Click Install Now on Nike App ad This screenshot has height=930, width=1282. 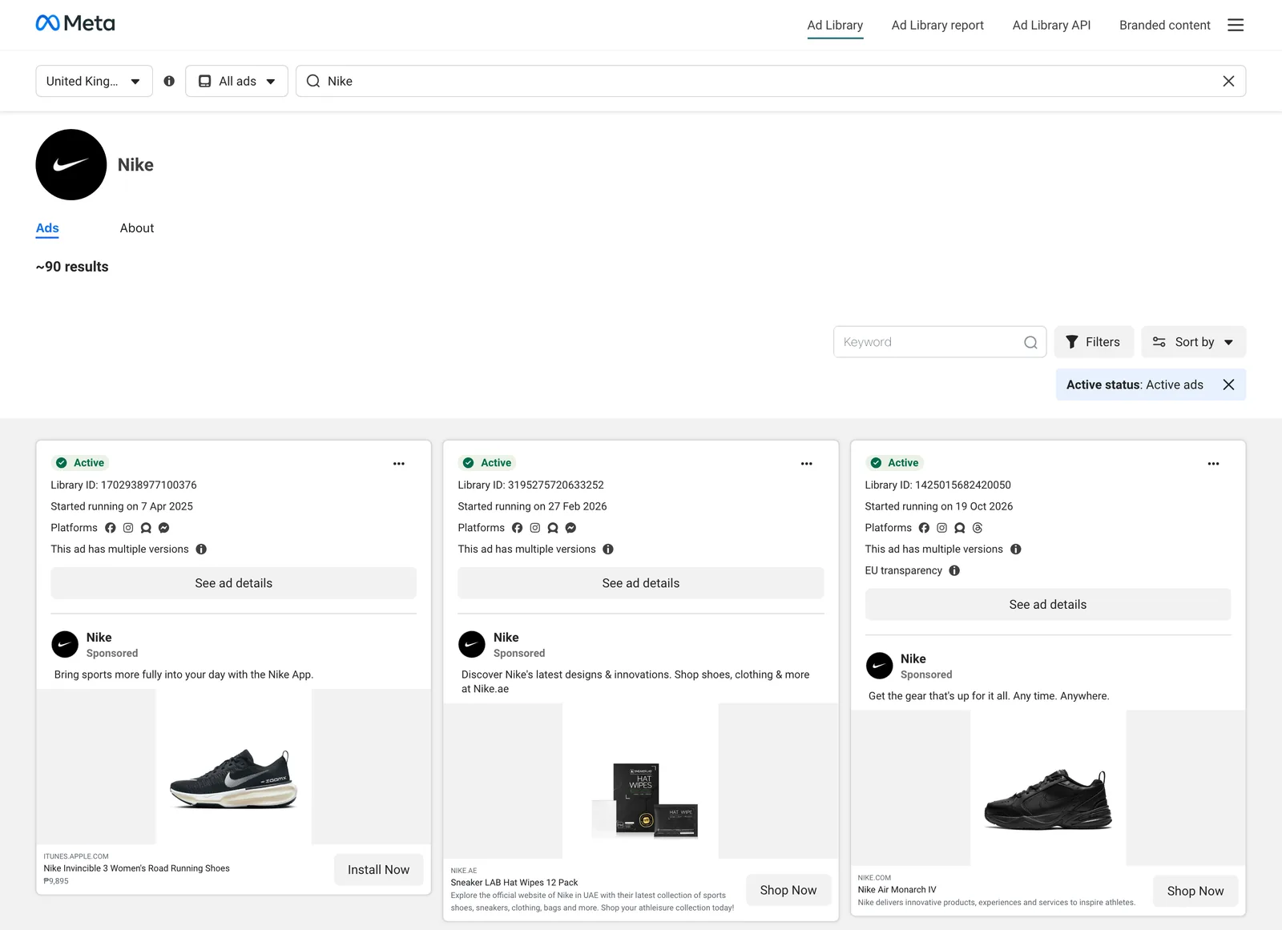click(378, 870)
